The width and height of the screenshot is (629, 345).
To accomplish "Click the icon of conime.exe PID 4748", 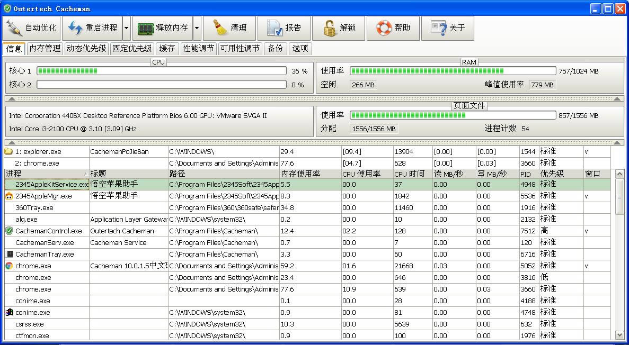I will click(9, 312).
